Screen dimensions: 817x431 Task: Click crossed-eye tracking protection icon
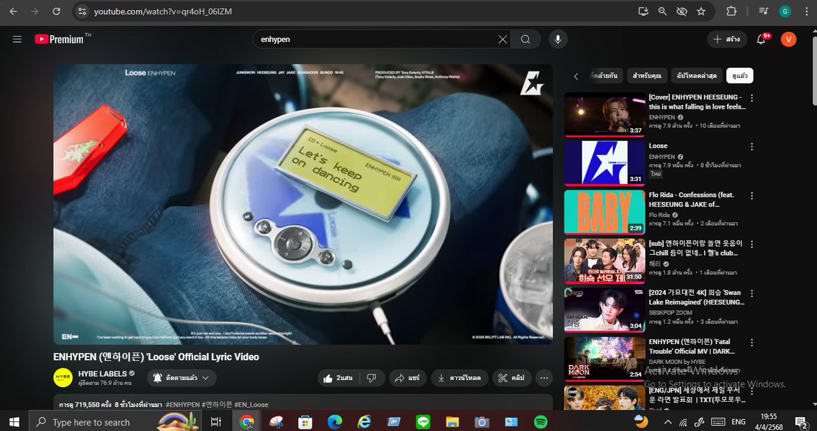click(682, 12)
